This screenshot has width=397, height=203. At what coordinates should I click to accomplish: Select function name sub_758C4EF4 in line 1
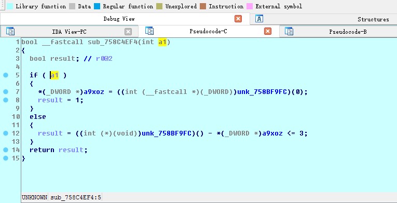pyautogui.click(x=113, y=42)
